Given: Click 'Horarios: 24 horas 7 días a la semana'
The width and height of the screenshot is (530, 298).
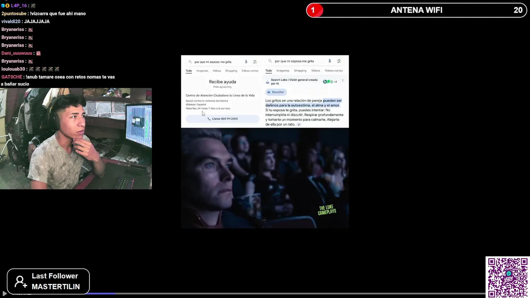Looking at the screenshot, I should [208, 108].
